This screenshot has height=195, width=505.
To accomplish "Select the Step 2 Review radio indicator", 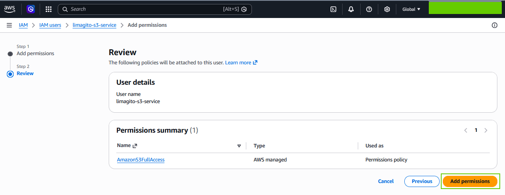I will pyautogui.click(x=10, y=74).
